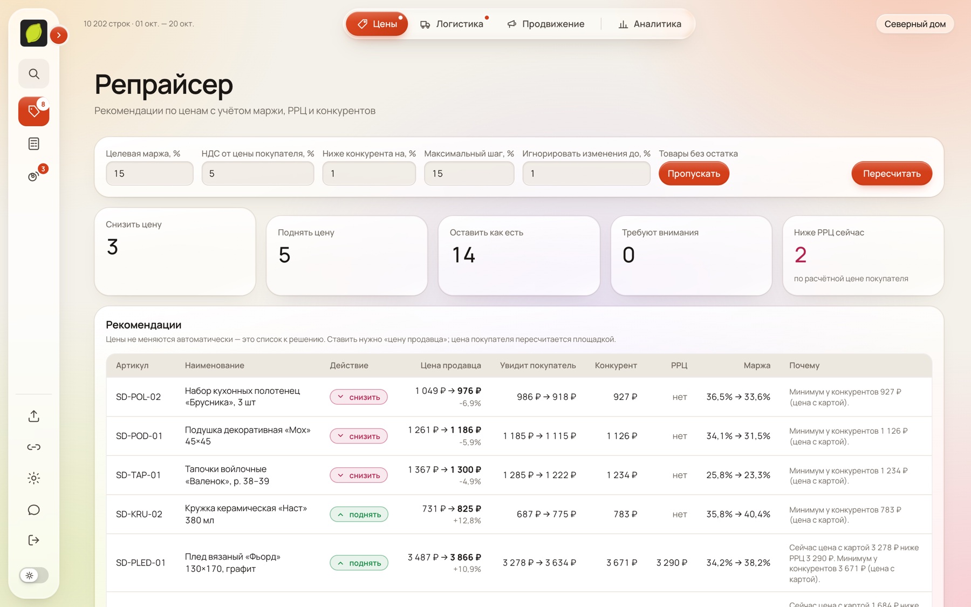Click the link integrations icon in sidebar
Viewport: 971px width, 607px height.
click(x=34, y=447)
